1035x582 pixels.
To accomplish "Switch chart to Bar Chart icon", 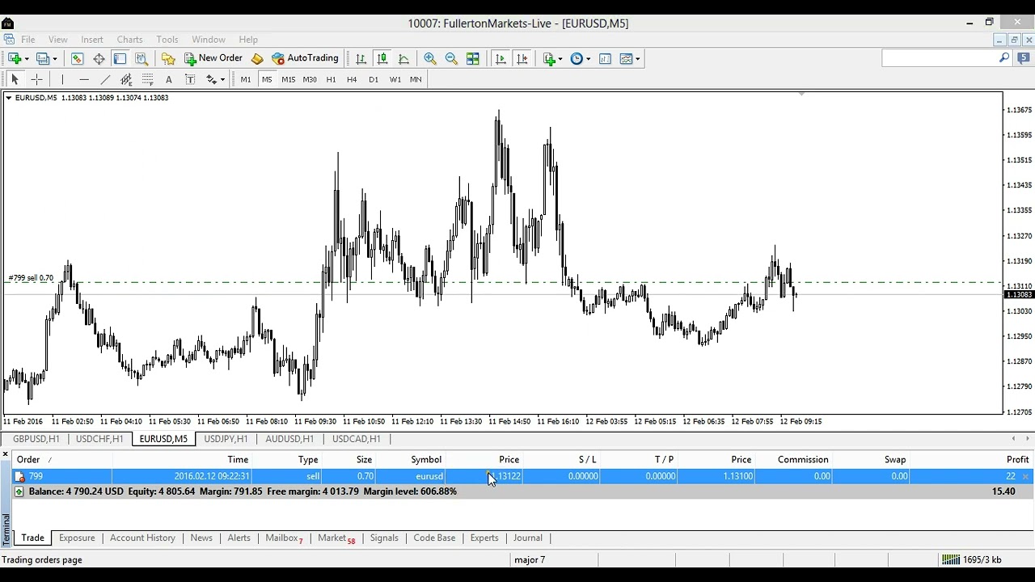I will [361, 58].
